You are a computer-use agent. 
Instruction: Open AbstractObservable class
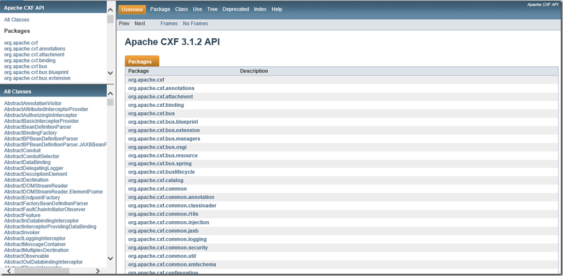27,256
